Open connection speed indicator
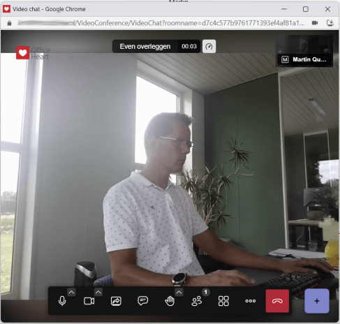The width and height of the screenshot is (340, 324). tap(209, 46)
